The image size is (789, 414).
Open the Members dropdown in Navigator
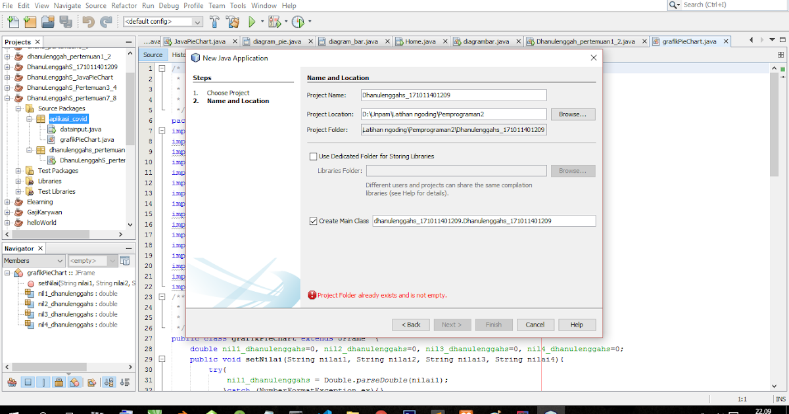click(60, 260)
